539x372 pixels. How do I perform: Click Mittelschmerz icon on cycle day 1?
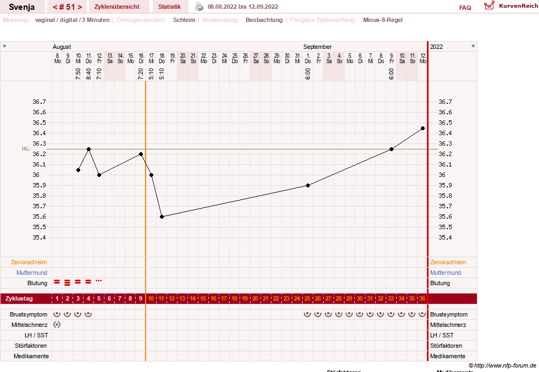[57, 324]
